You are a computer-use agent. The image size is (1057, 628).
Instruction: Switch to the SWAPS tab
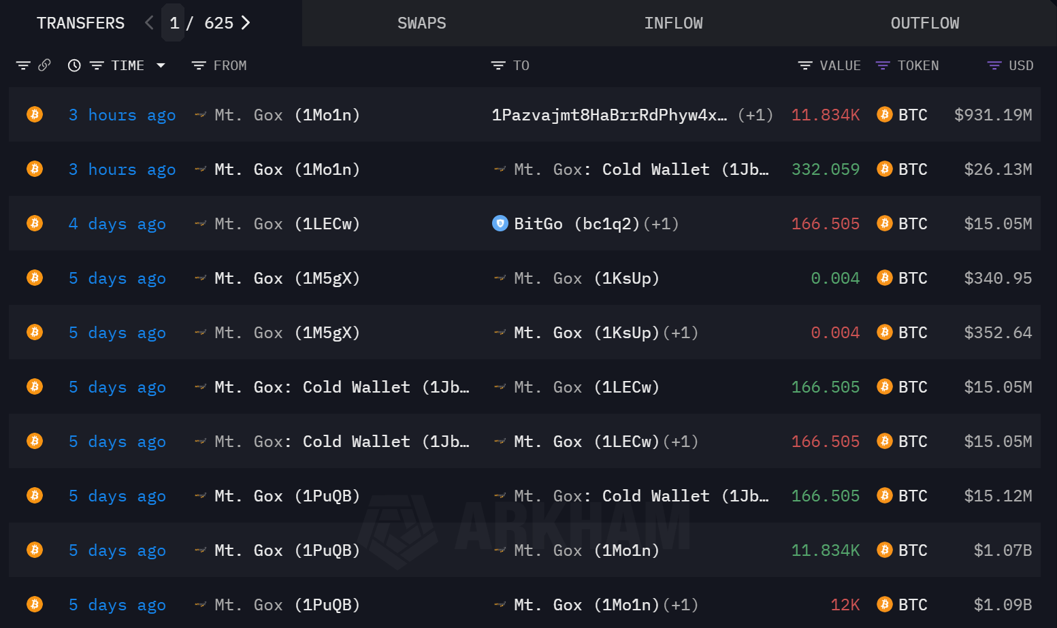point(422,23)
